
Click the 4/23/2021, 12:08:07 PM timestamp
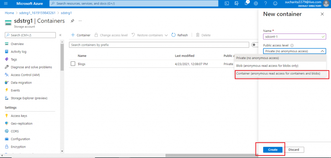tap(191, 64)
